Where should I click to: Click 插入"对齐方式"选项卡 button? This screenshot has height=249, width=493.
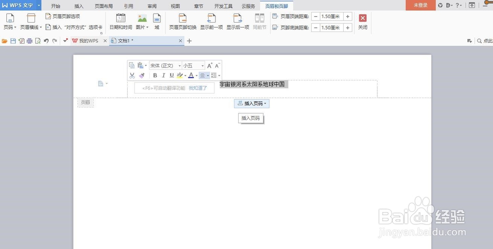click(74, 28)
